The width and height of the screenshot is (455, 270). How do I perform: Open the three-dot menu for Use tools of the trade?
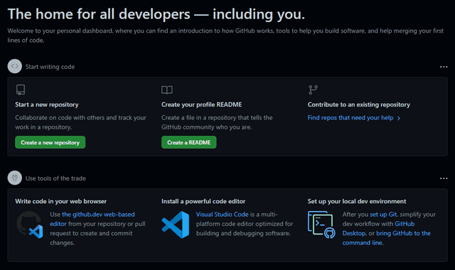coord(444,178)
